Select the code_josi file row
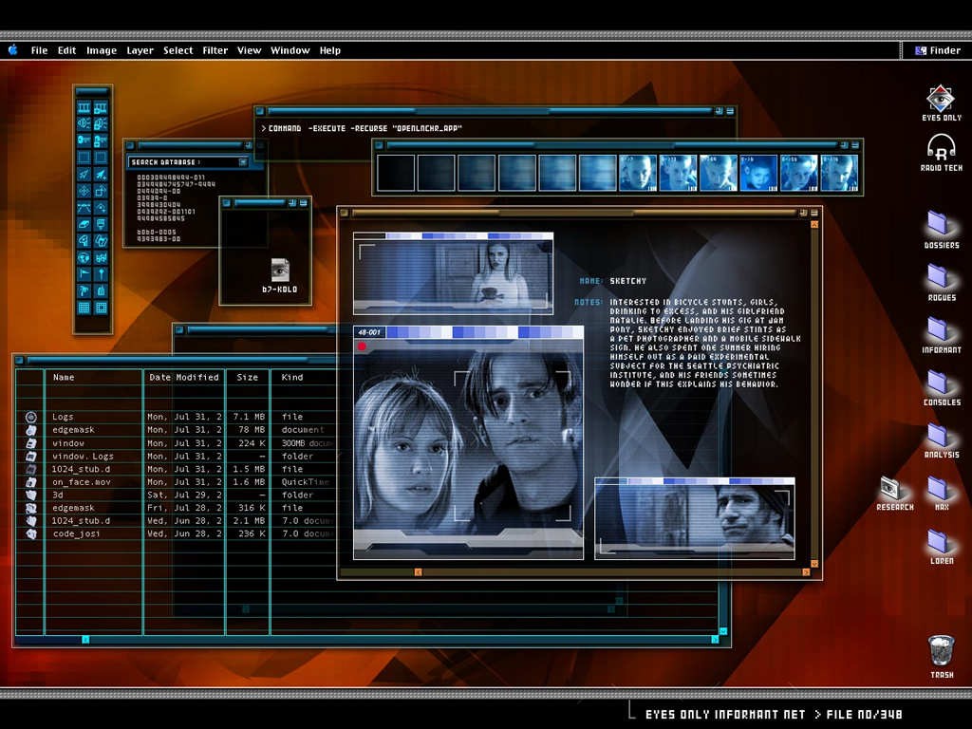This screenshot has height=729, width=972. [76, 533]
